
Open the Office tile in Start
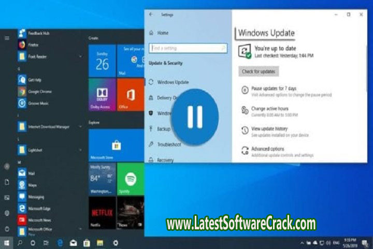pyautogui.click(x=130, y=95)
